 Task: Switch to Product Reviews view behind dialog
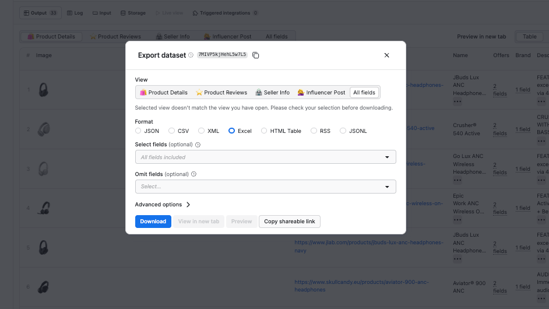tap(115, 36)
